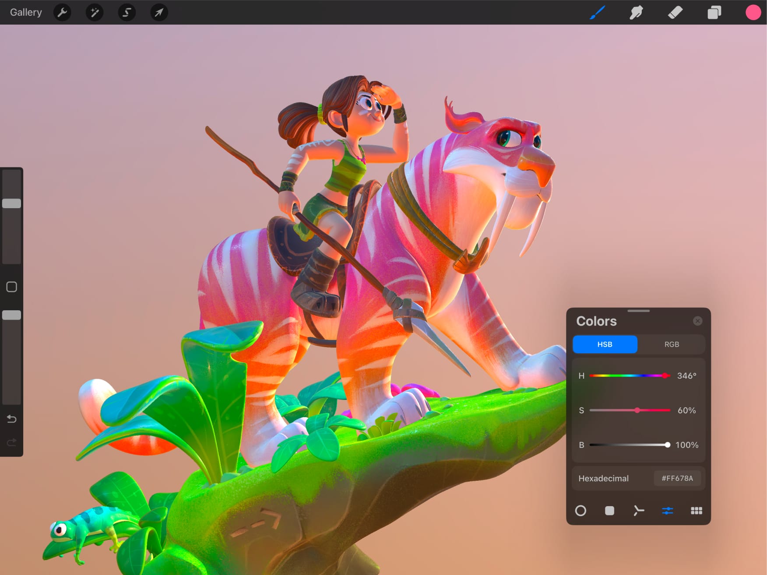Image resolution: width=767 pixels, height=575 pixels.
Task: Open the color Palettes grid
Action: pos(697,511)
